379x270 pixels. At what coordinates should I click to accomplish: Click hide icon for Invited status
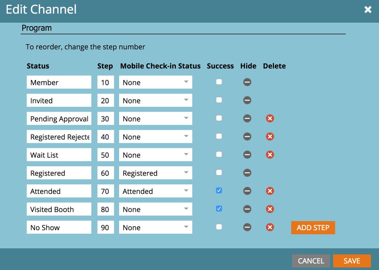(247, 100)
